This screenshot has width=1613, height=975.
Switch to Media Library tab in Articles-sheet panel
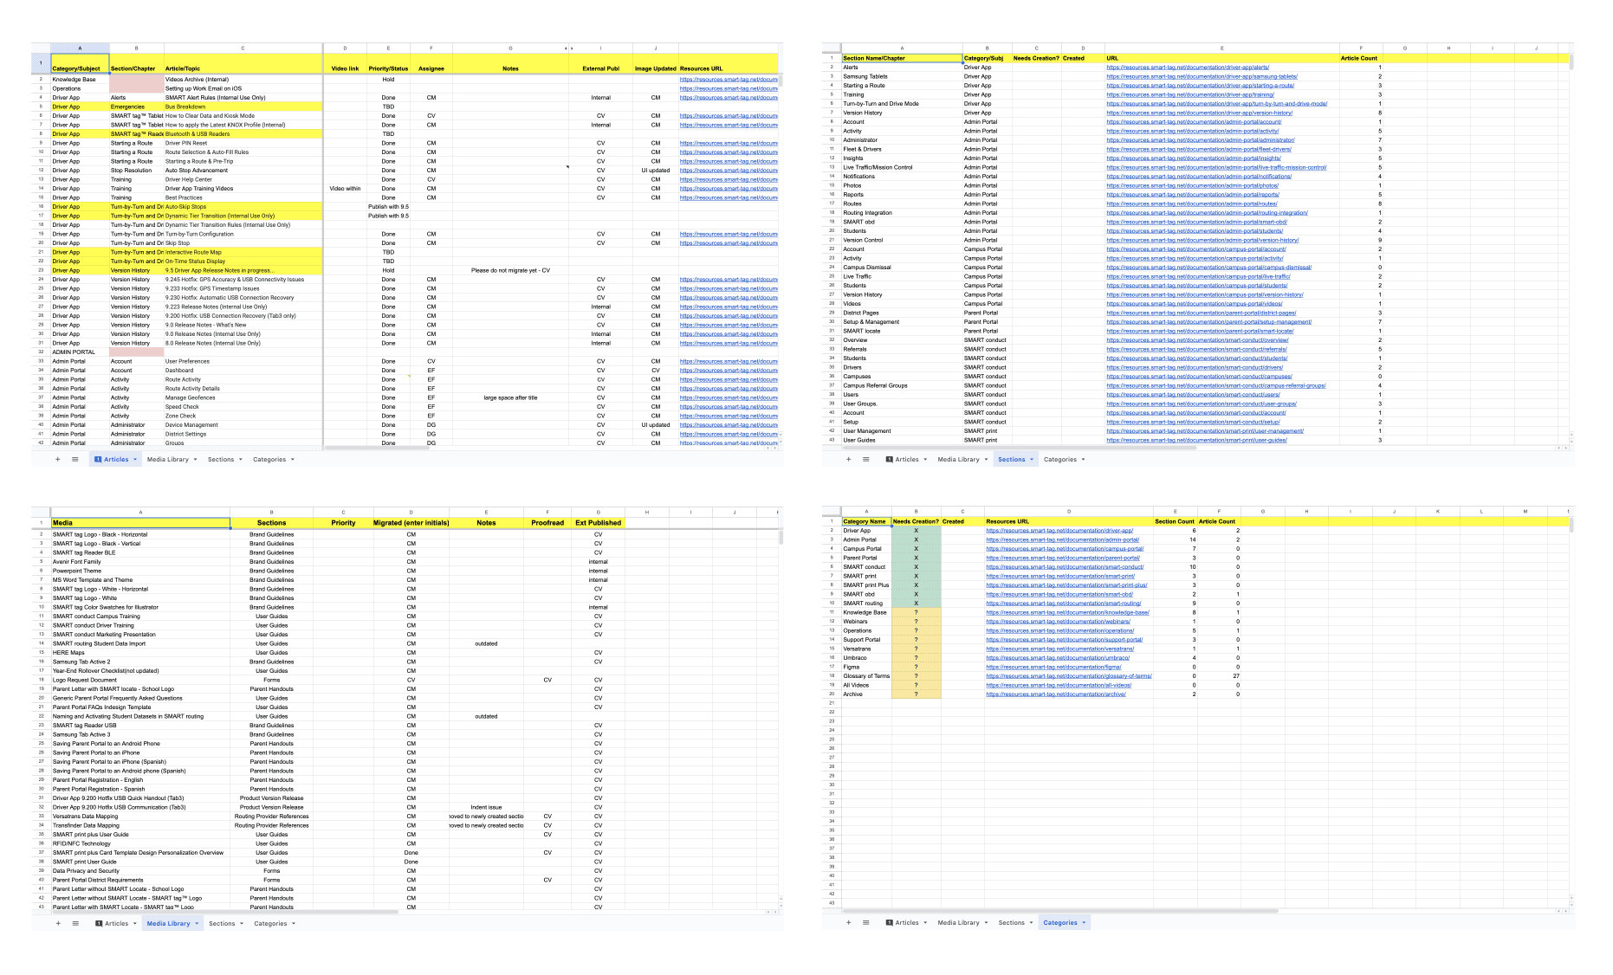(x=167, y=460)
